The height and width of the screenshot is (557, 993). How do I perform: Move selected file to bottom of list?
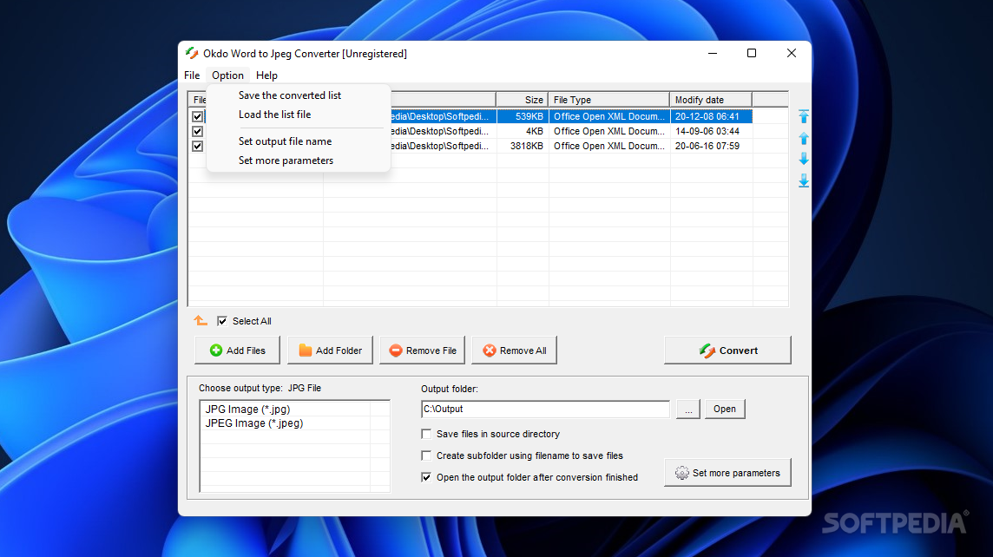[804, 181]
